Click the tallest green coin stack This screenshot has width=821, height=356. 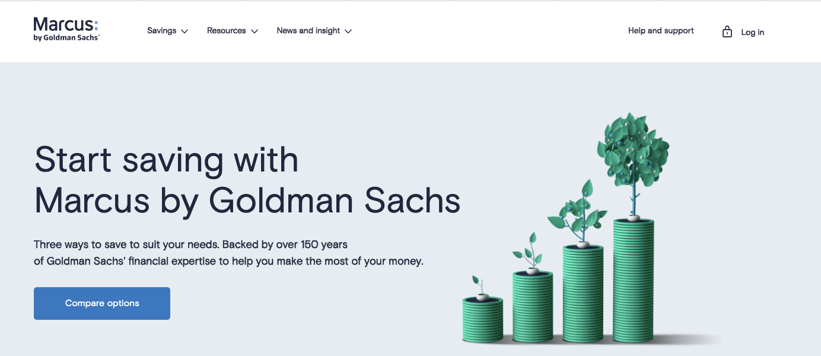click(x=634, y=281)
